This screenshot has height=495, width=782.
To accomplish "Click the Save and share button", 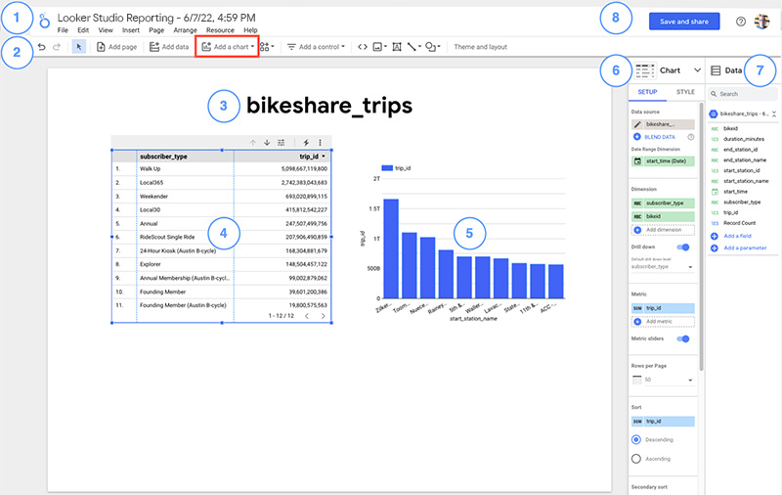I will point(684,22).
